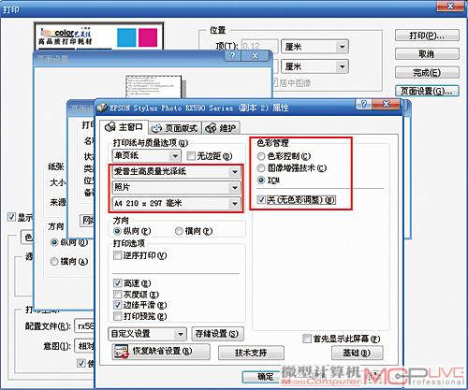
Task: Click the restore default settings icon
Action: 122,352
